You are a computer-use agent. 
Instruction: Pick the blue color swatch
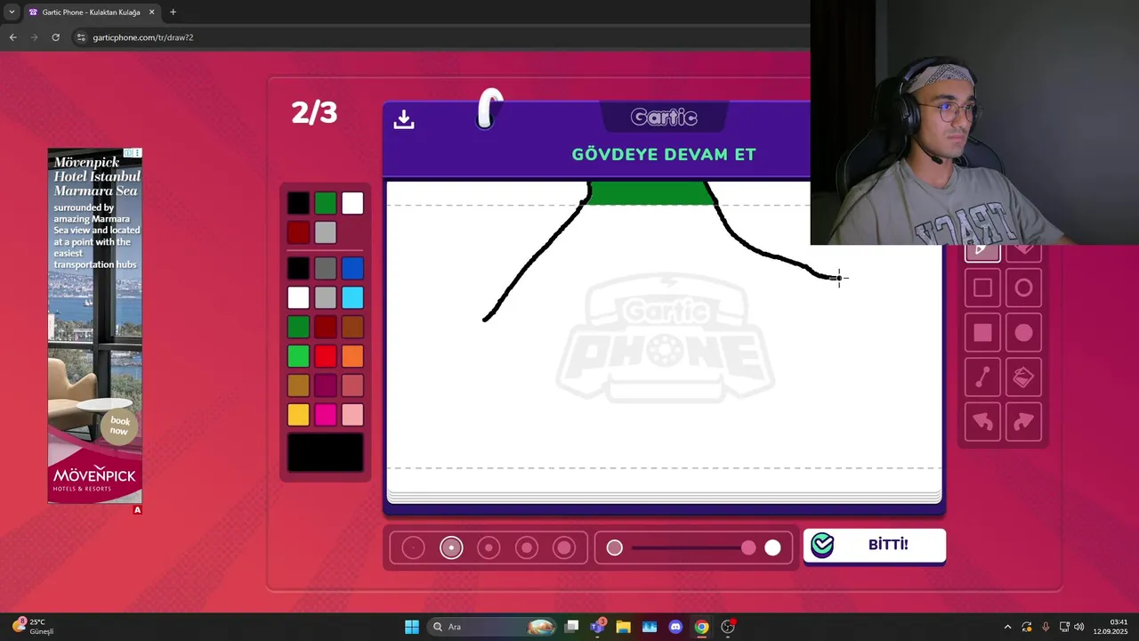coord(352,268)
